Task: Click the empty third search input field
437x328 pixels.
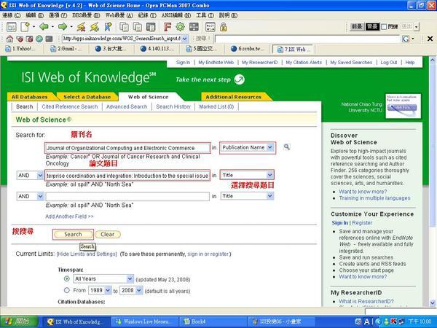Action: 127,196
